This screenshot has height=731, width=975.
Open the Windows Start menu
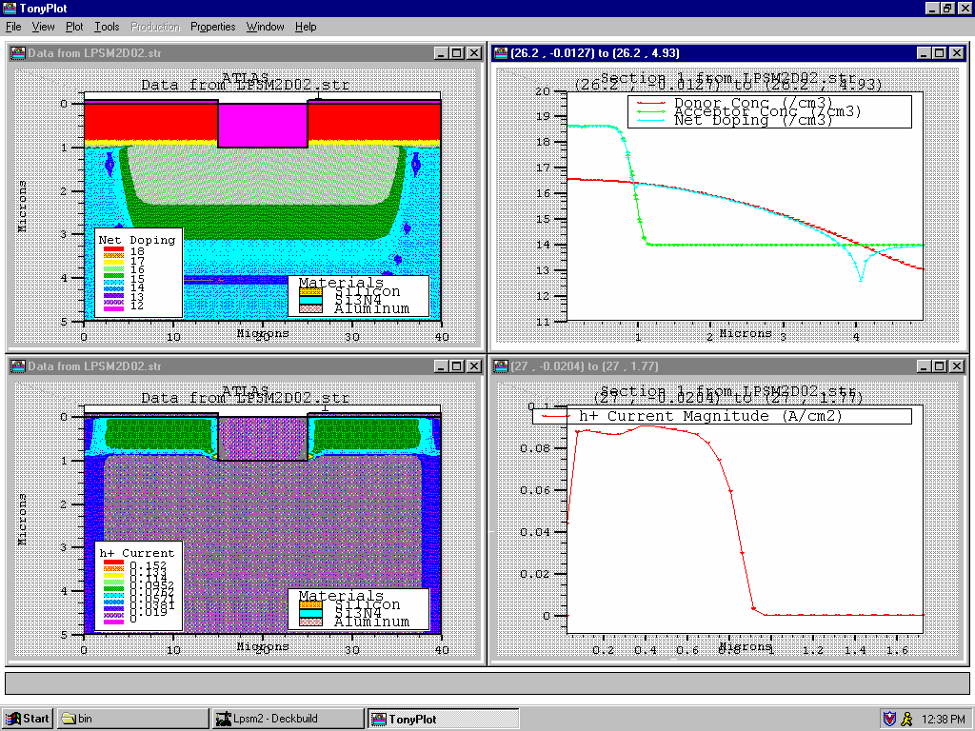(x=28, y=719)
